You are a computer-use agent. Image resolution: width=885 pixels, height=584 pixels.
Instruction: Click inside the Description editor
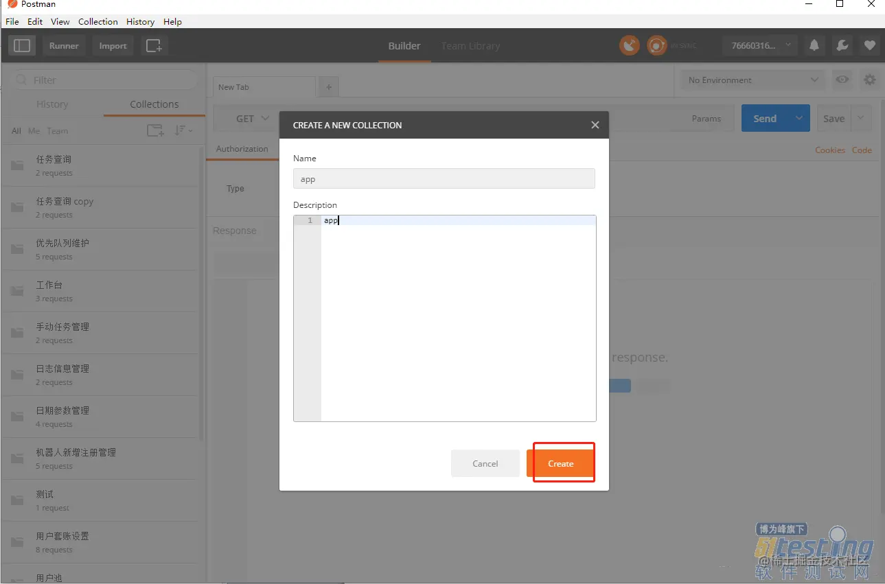(459, 318)
